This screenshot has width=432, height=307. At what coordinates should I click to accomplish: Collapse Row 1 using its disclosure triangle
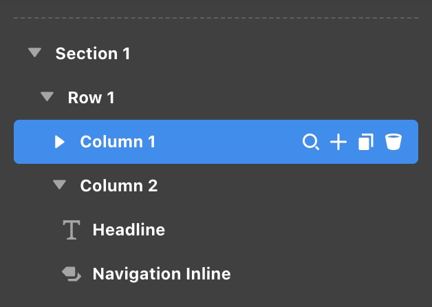click(x=47, y=96)
